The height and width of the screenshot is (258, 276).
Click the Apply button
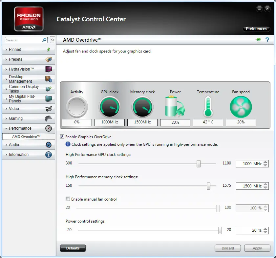click(257, 248)
